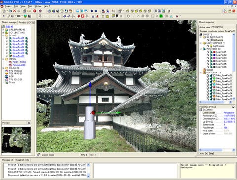237x180 pixels.
Task: Collapse the POLYDATA (13) node
Action: point(201,72)
